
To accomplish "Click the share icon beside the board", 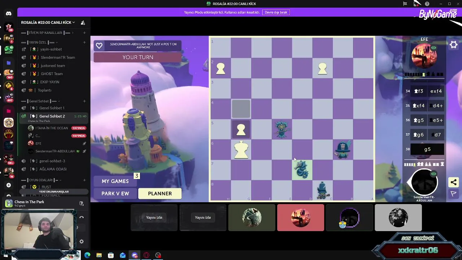I will (x=454, y=182).
